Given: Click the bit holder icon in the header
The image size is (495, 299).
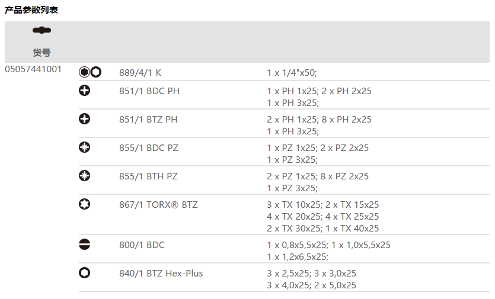Looking at the screenshot, I should (x=41, y=30).
